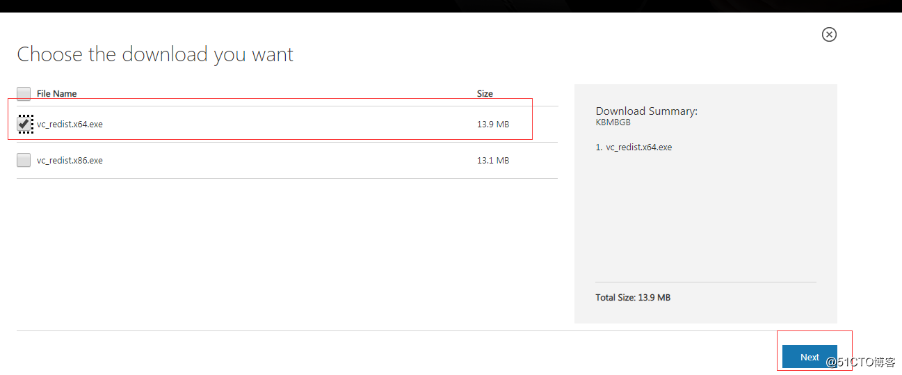Click the KBMBGB label in the summary
902x375 pixels.
click(613, 122)
